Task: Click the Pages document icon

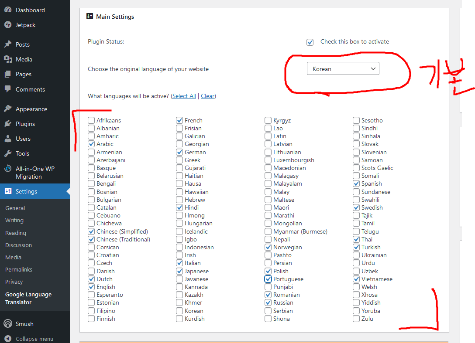Action: pyautogui.click(x=8, y=74)
